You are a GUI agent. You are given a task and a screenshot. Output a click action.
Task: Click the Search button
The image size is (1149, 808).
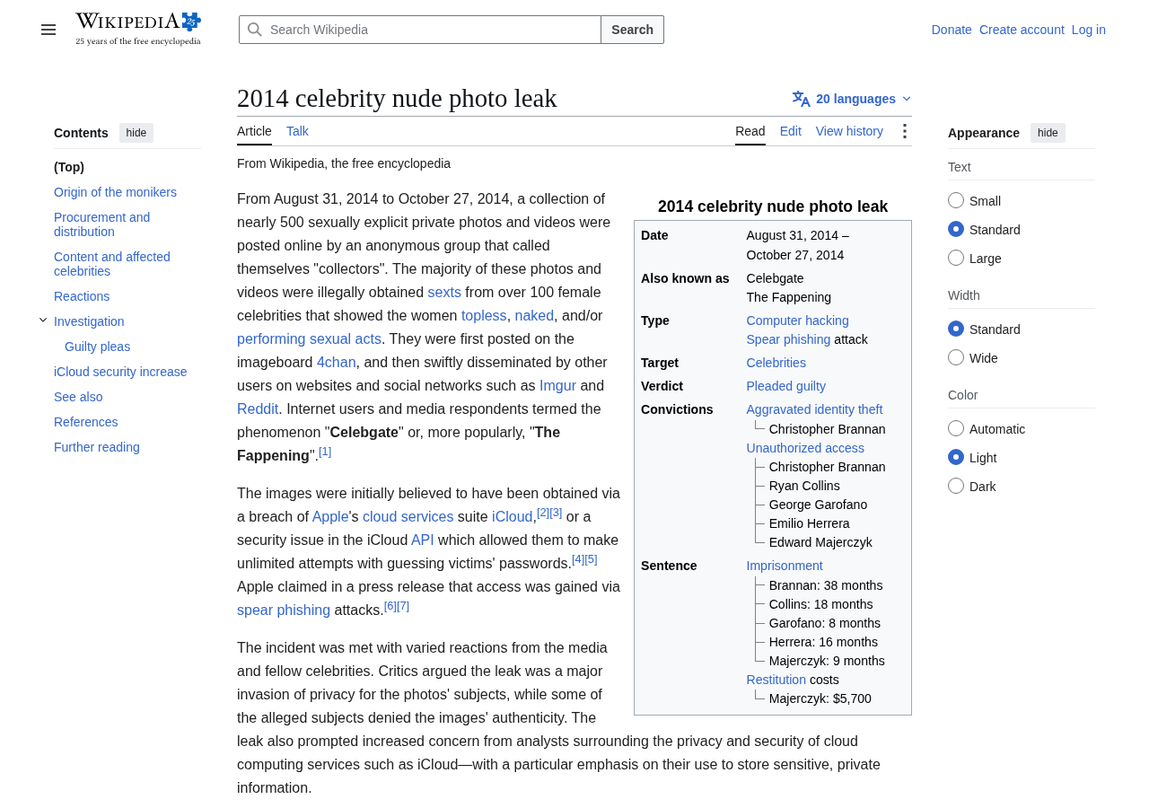pyautogui.click(x=632, y=30)
